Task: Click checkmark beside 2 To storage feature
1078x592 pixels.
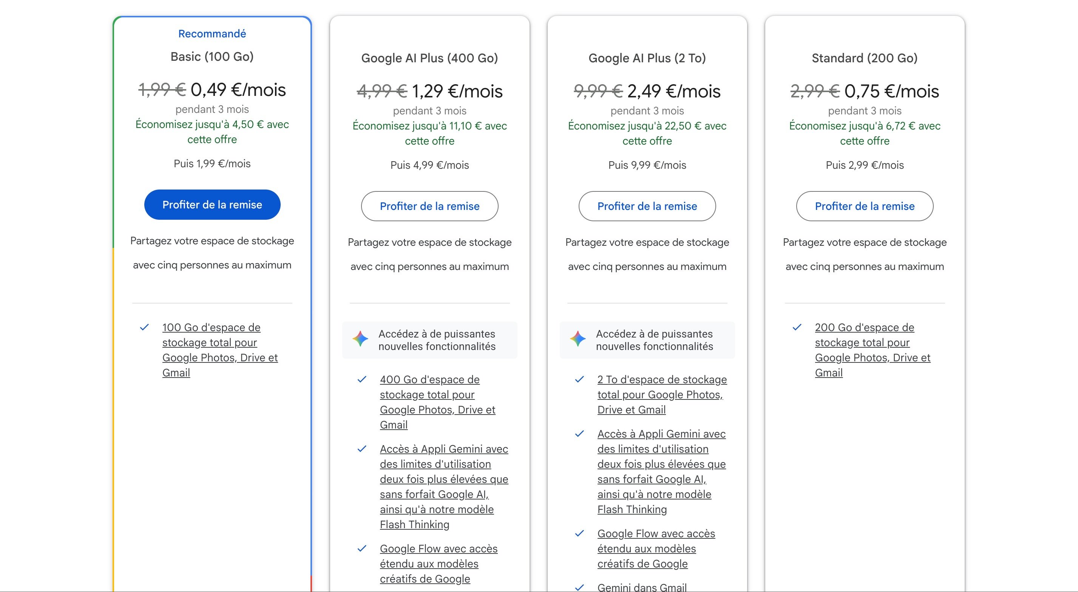Action: coord(579,379)
